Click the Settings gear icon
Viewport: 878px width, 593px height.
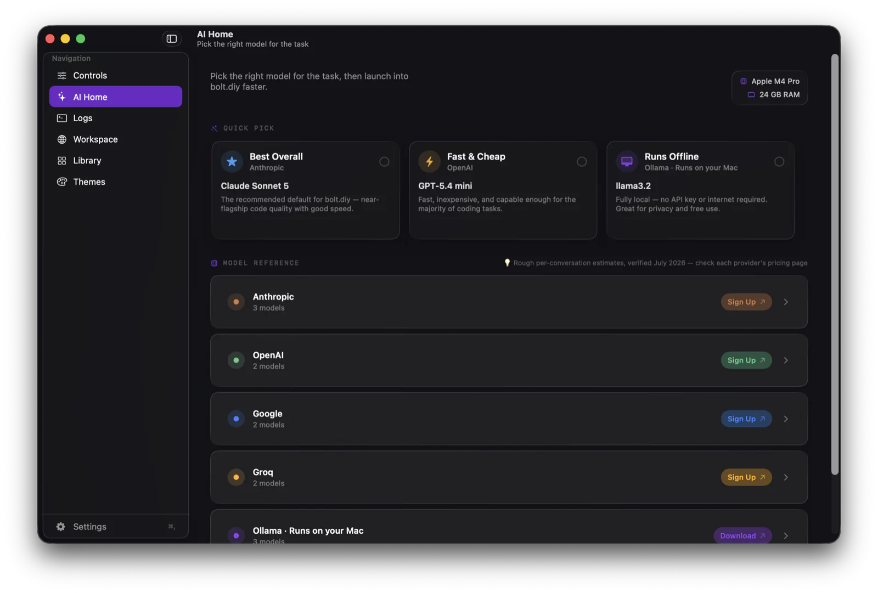point(61,527)
